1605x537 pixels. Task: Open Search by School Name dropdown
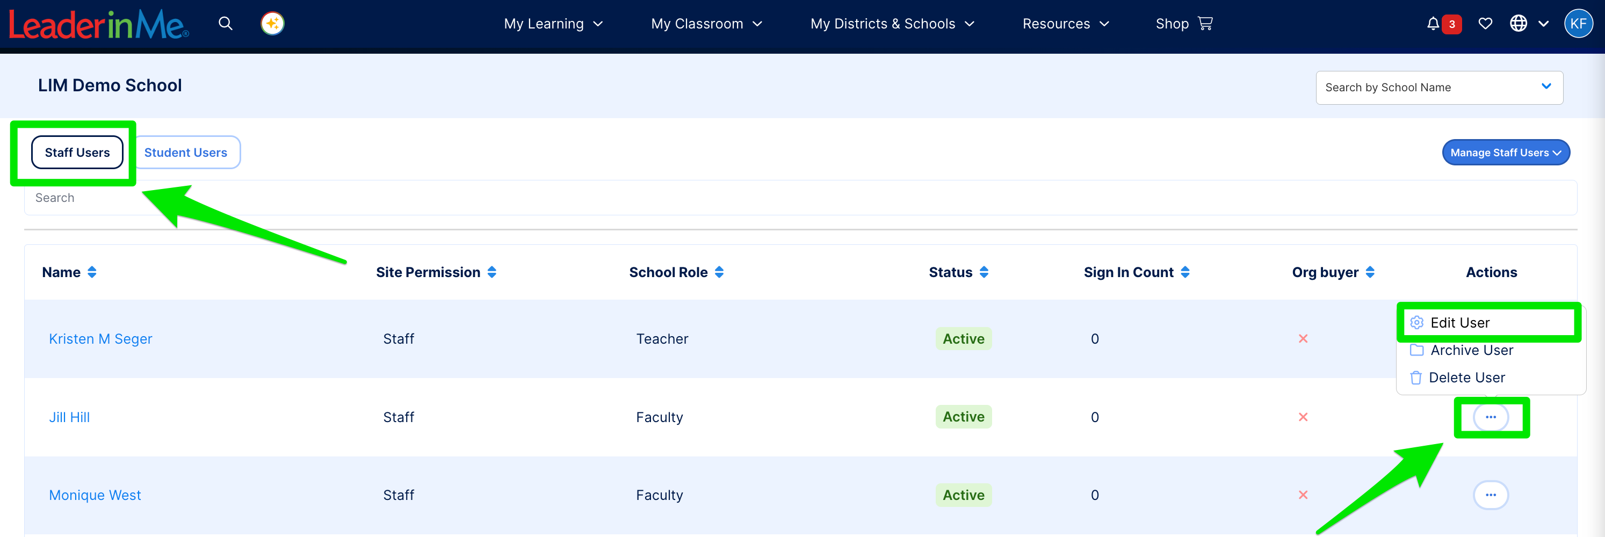point(1438,88)
